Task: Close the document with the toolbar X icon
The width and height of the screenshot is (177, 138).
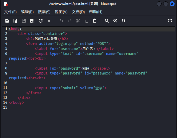Action: [x=49, y=21]
